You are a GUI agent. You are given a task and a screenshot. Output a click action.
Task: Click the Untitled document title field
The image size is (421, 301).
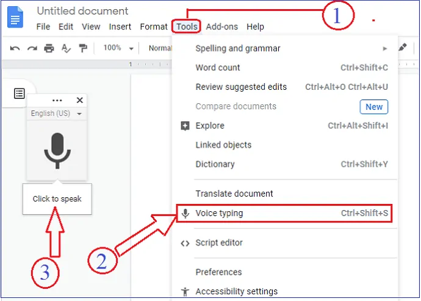point(82,11)
